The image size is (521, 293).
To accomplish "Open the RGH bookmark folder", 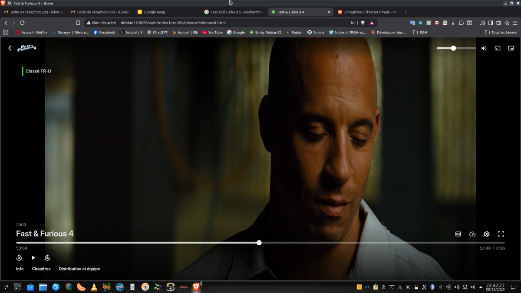I will (x=419, y=32).
